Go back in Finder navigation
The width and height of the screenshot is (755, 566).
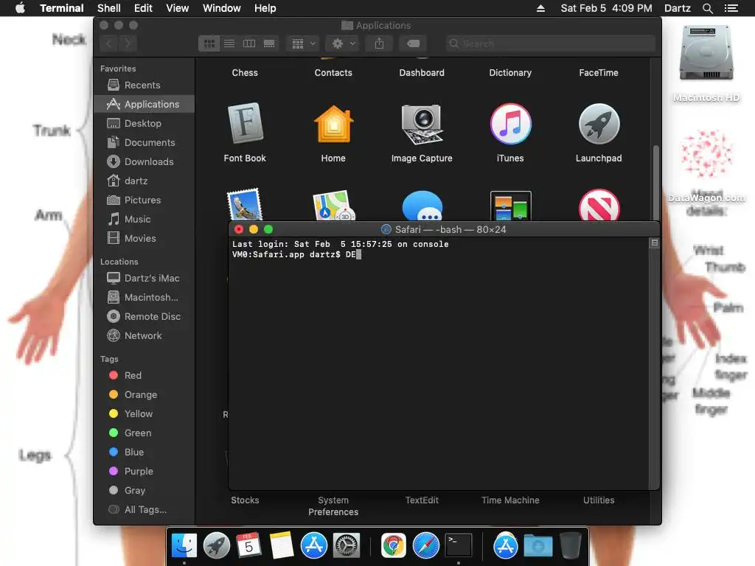pos(109,43)
